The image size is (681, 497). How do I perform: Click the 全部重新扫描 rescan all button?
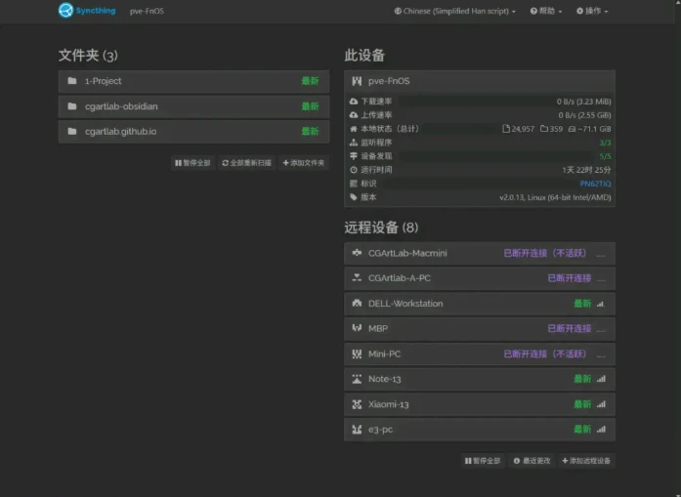(x=246, y=163)
